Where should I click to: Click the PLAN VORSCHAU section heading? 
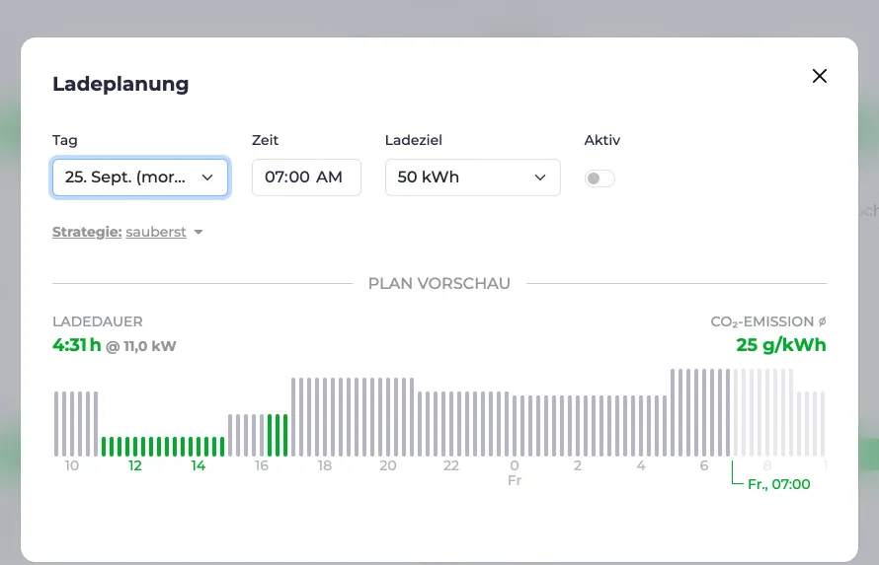click(x=439, y=284)
